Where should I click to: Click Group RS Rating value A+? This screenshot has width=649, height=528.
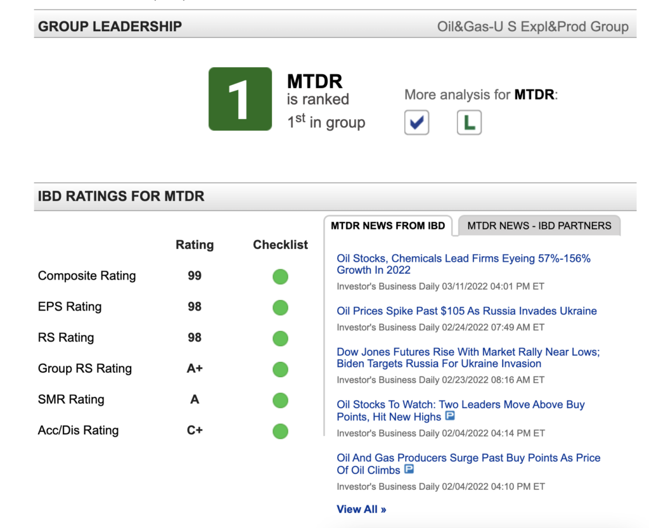click(x=195, y=368)
